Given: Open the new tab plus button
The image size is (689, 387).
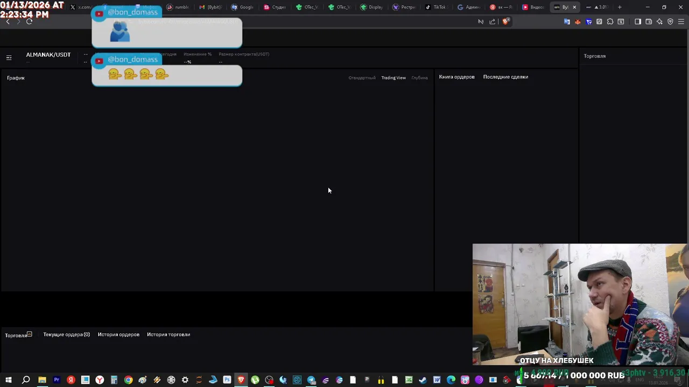Looking at the screenshot, I should [x=620, y=7].
